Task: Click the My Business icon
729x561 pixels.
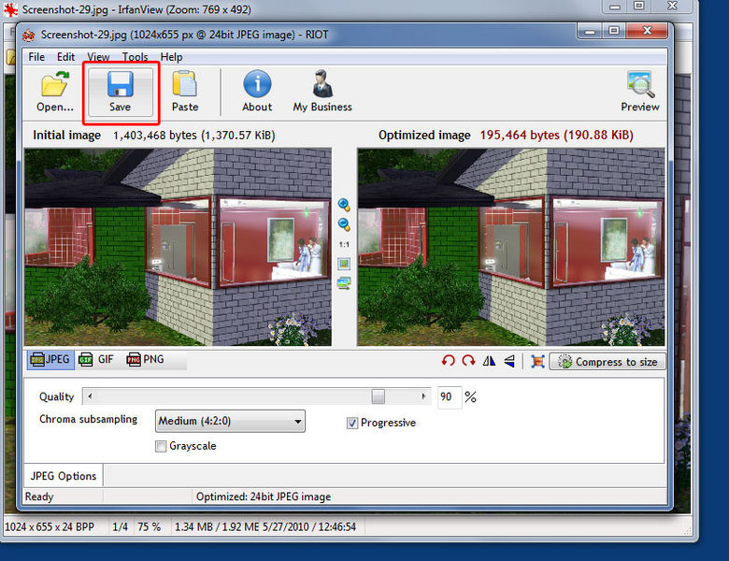Action: [x=322, y=84]
